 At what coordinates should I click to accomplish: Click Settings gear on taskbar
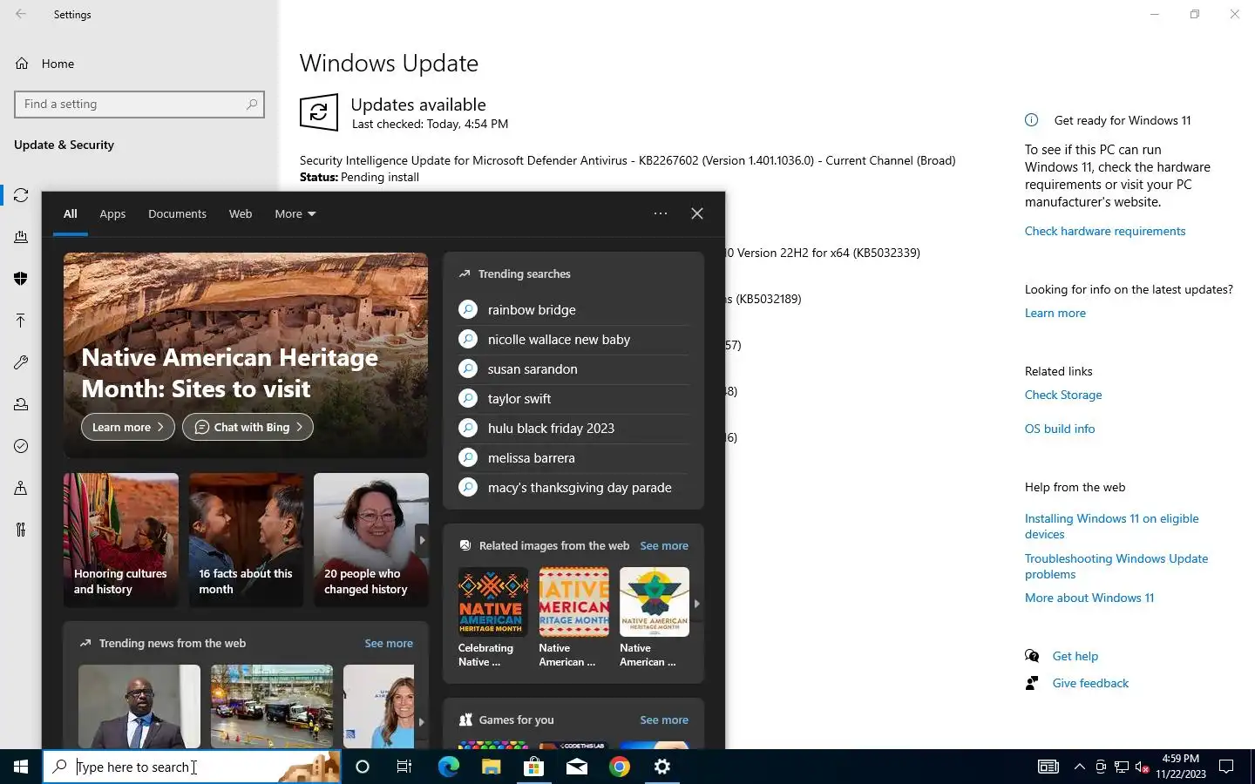(x=662, y=767)
